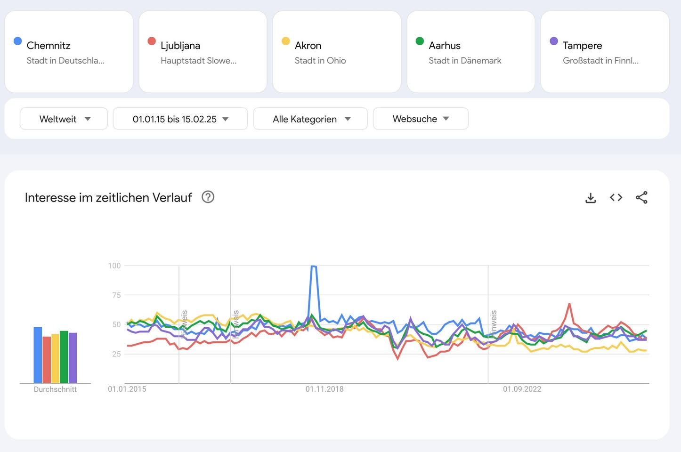Open the Alle Kategorien dropdown
Viewport: 681px width, 452px height.
pyautogui.click(x=310, y=119)
